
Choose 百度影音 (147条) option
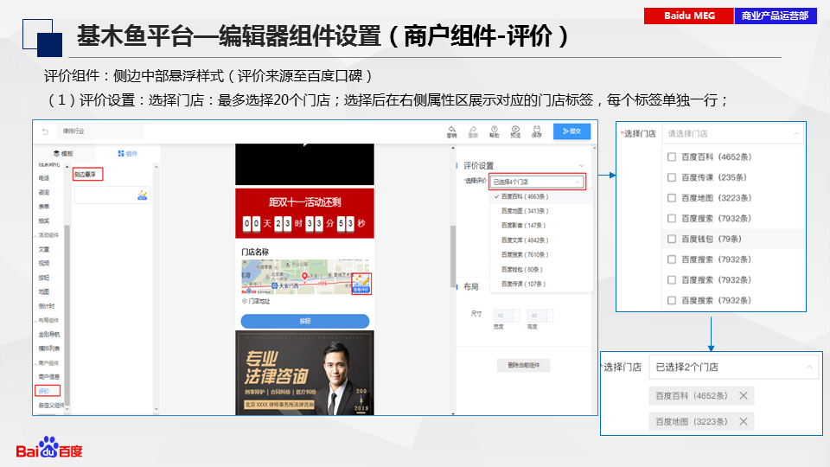[x=541, y=226]
